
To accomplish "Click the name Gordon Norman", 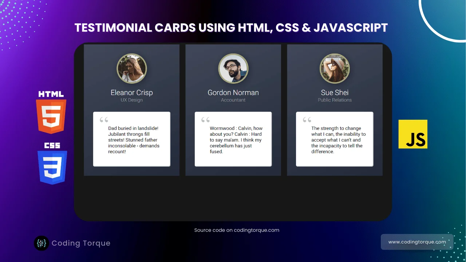I will (x=233, y=92).
